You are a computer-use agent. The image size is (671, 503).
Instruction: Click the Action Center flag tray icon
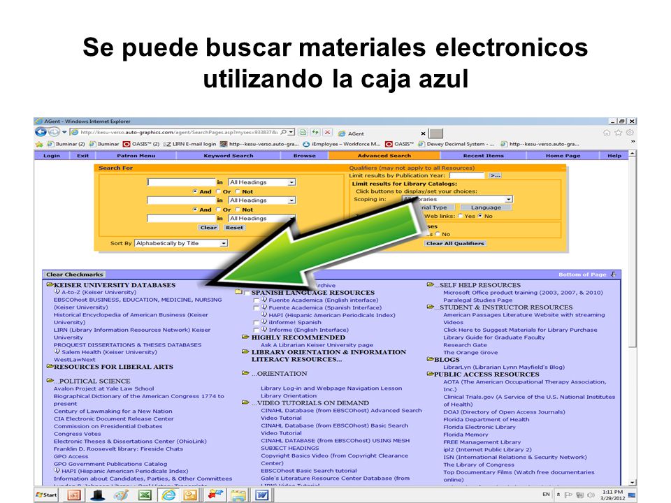click(568, 495)
